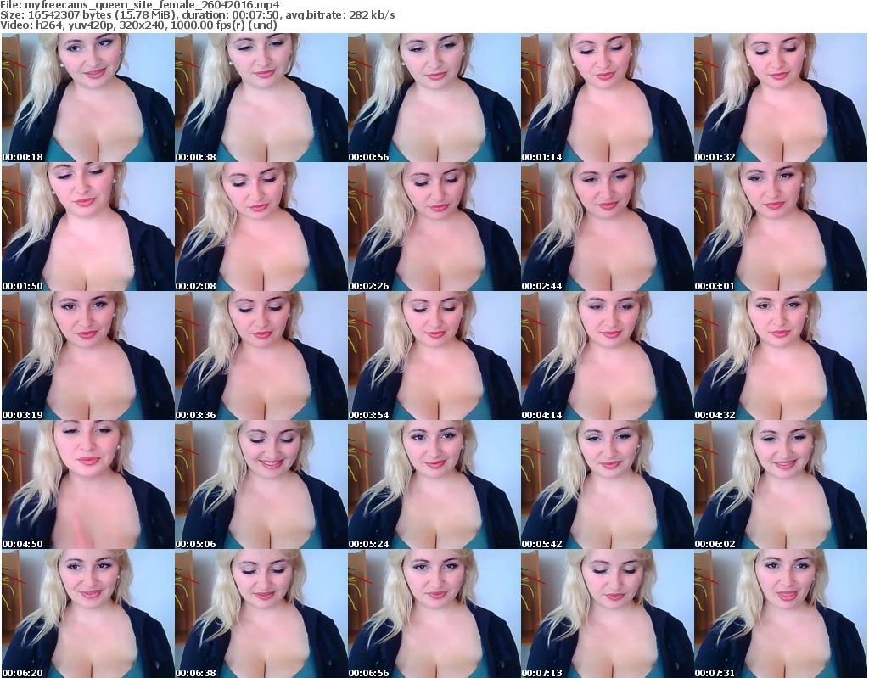Select the thumbnail timestamped 00:05:42
The height and width of the screenshot is (678, 869).
pos(607,485)
